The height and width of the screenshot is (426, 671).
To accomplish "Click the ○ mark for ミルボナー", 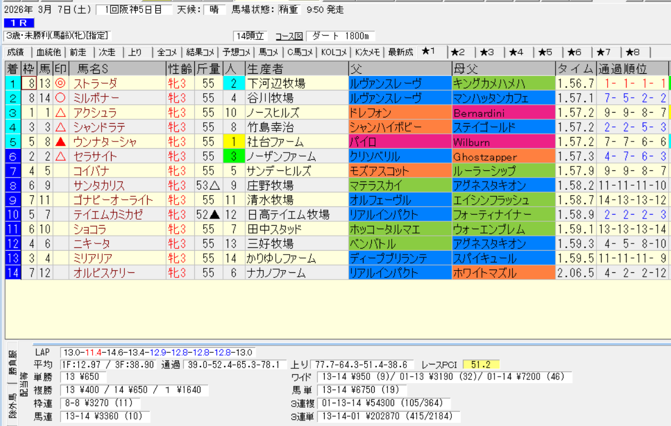I will 60,98.
